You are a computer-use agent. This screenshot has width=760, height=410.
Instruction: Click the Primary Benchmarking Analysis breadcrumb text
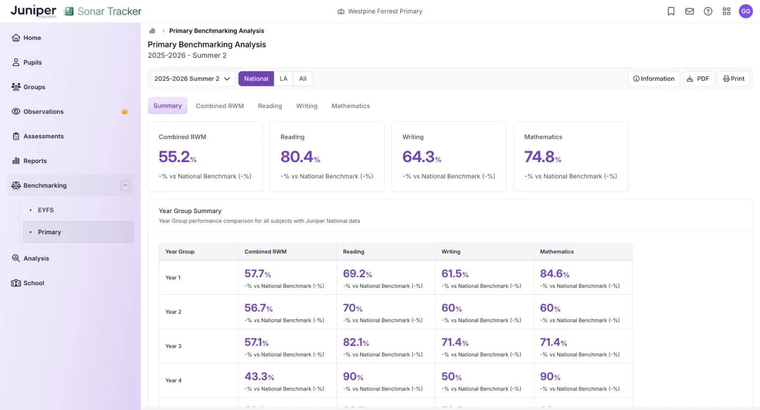[217, 31]
